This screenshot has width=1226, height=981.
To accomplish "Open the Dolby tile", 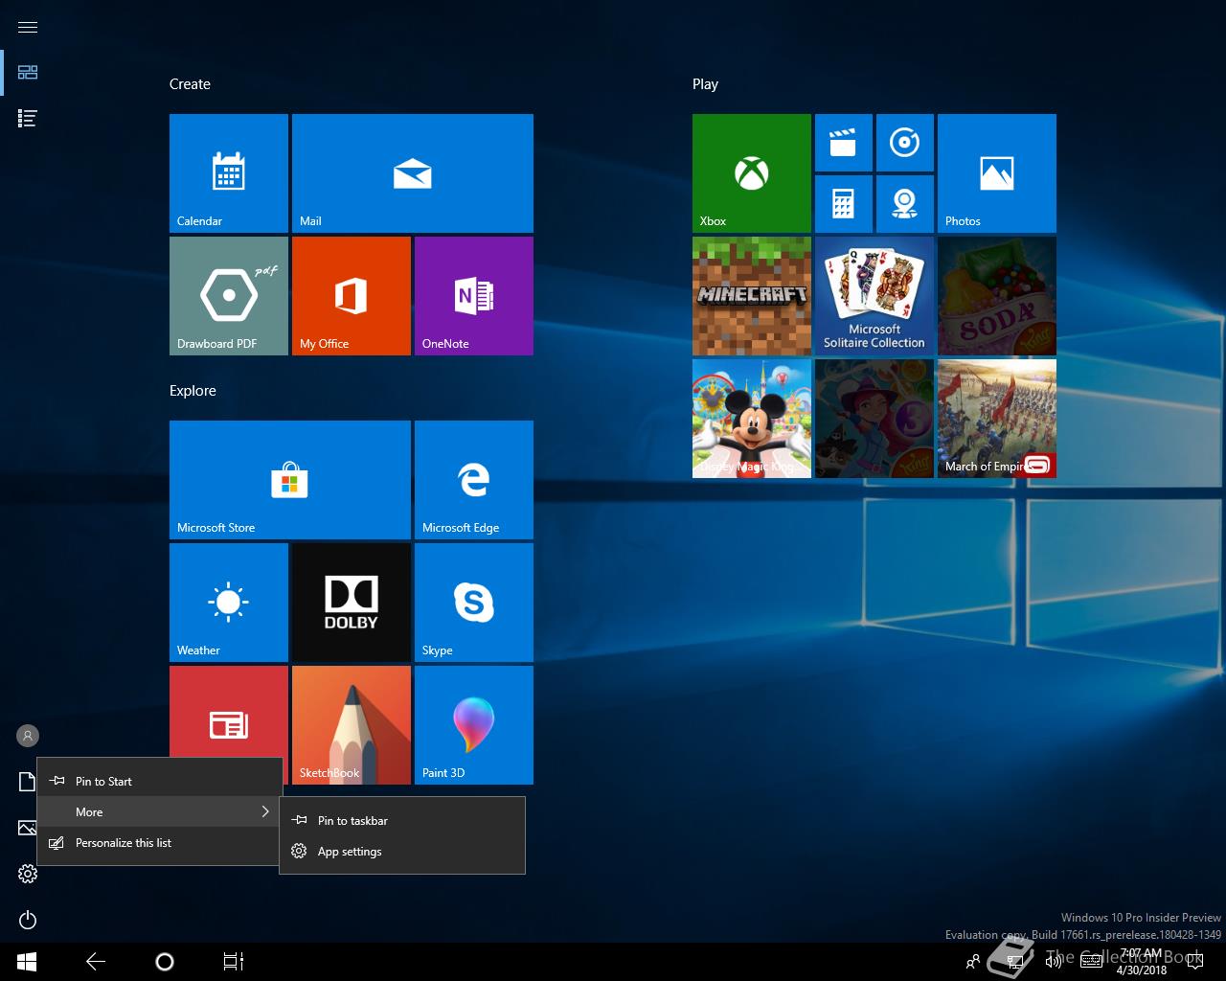I will pyautogui.click(x=352, y=603).
